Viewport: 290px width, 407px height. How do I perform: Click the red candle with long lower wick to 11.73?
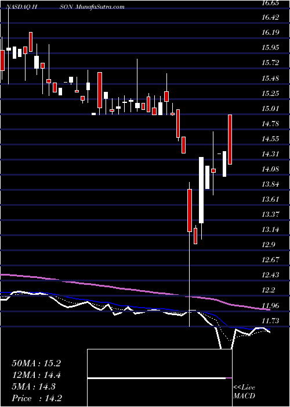pos(190,210)
